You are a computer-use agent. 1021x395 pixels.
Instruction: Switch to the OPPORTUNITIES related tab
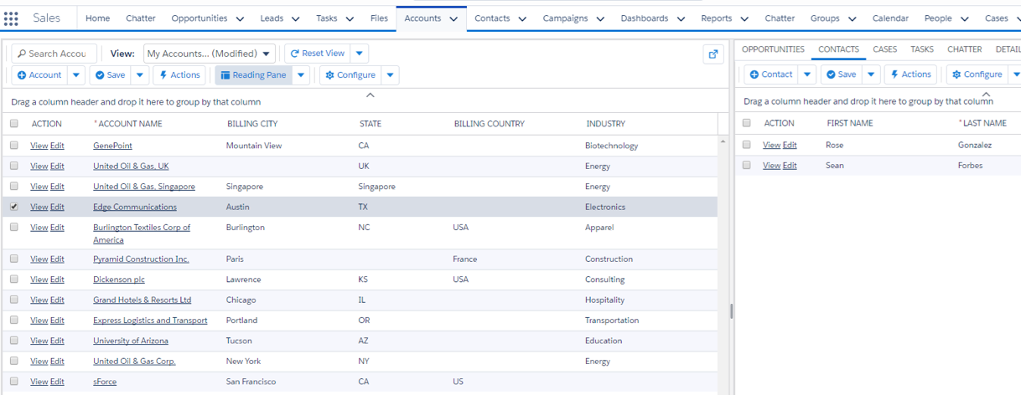pos(773,49)
